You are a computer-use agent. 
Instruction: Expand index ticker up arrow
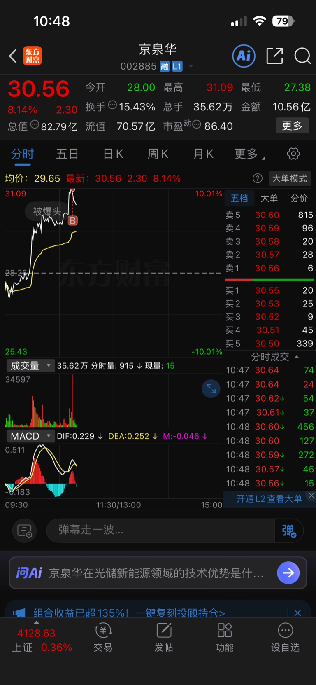[36, 622]
